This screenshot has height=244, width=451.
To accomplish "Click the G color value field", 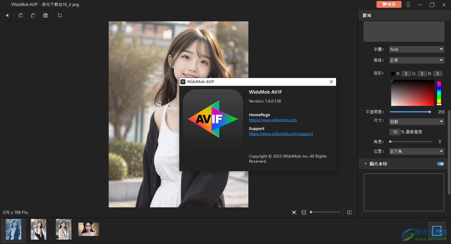I will point(422,74).
